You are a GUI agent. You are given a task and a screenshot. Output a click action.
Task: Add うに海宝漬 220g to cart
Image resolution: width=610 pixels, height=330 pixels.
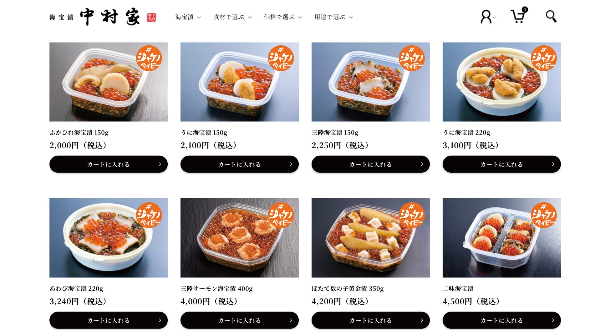click(502, 164)
